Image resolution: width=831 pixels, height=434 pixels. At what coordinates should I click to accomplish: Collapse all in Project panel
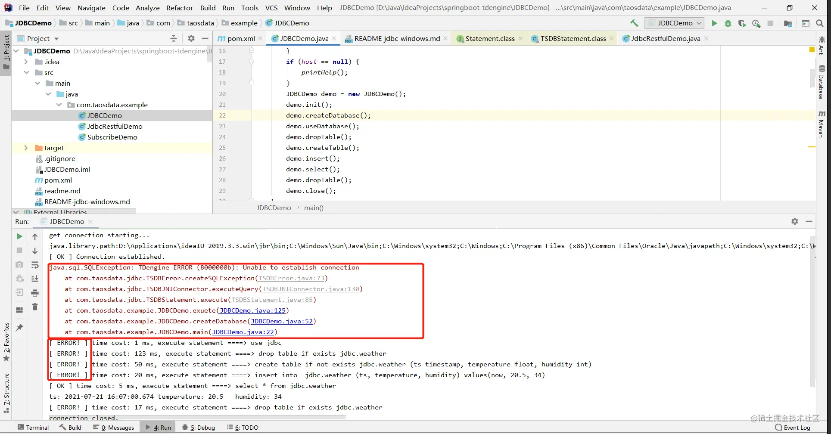pyautogui.click(x=174, y=38)
